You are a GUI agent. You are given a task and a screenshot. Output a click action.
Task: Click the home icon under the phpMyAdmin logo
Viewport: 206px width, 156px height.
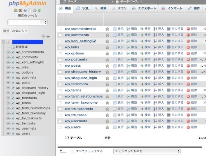16,10
